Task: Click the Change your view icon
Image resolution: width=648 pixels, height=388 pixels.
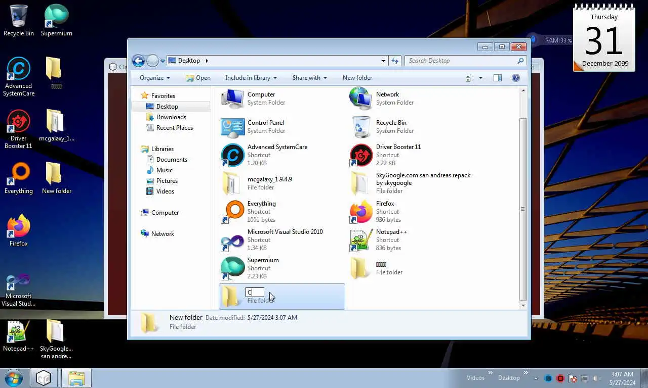Action: 470,78
